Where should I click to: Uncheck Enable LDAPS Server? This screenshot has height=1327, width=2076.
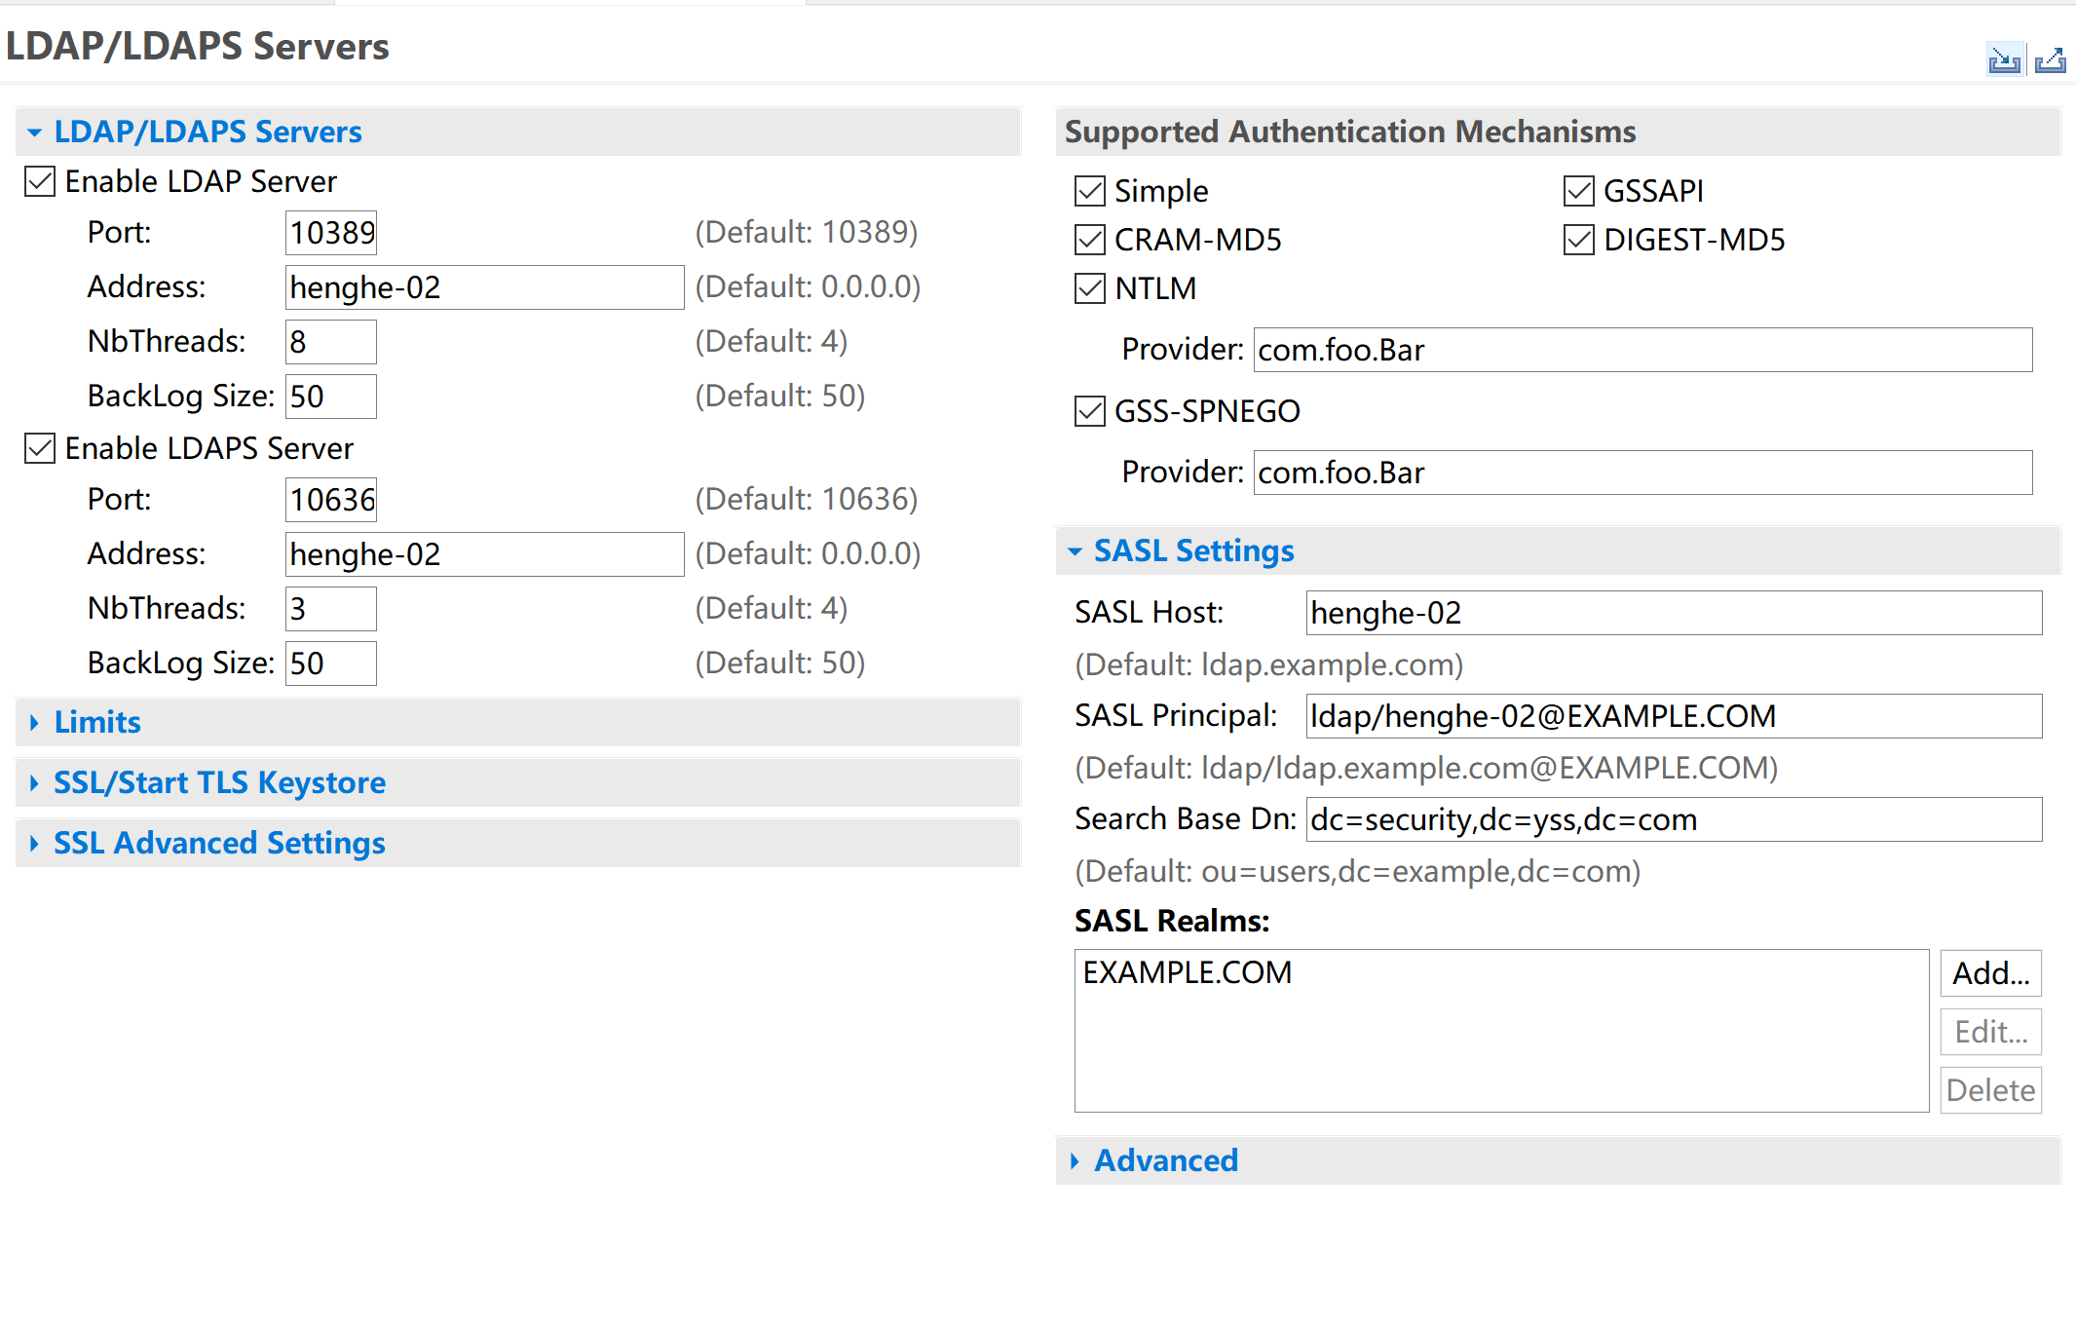[x=40, y=449]
